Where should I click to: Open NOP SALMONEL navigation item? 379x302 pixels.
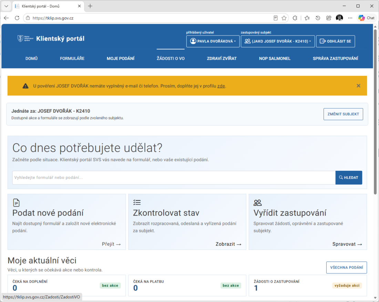(x=275, y=59)
